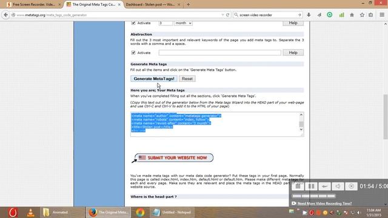Open the month unit dropdown

(183, 23)
